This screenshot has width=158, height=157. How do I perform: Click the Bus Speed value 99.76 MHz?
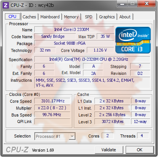[x=52, y=115]
